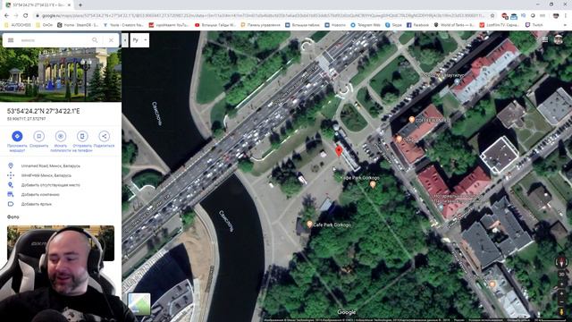Click the blue Directions (Проложить маршрут) icon
Image resolution: width=572 pixels, height=322 pixels.
(17, 136)
